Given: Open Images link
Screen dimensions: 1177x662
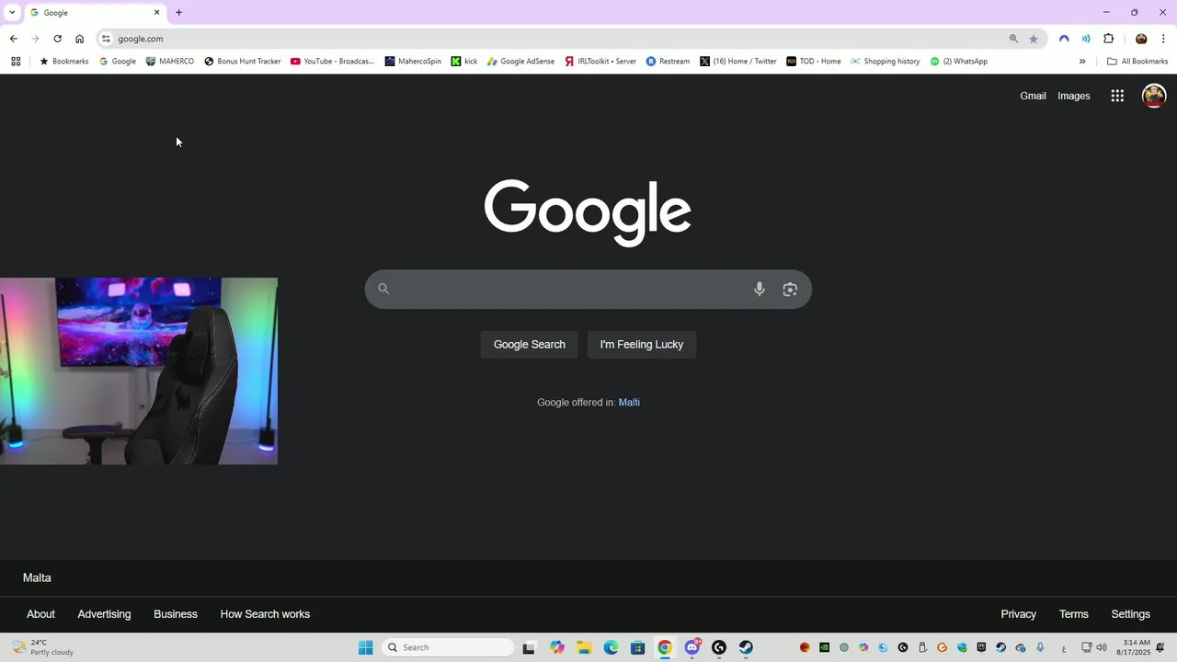Looking at the screenshot, I should (1074, 96).
